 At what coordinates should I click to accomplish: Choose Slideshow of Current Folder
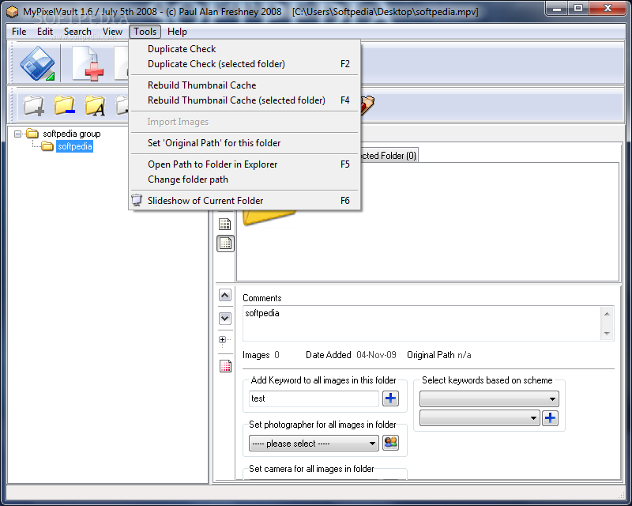click(x=245, y=201)
